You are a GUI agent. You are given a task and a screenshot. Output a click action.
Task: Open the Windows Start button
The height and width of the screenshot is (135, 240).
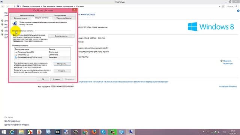3,132
